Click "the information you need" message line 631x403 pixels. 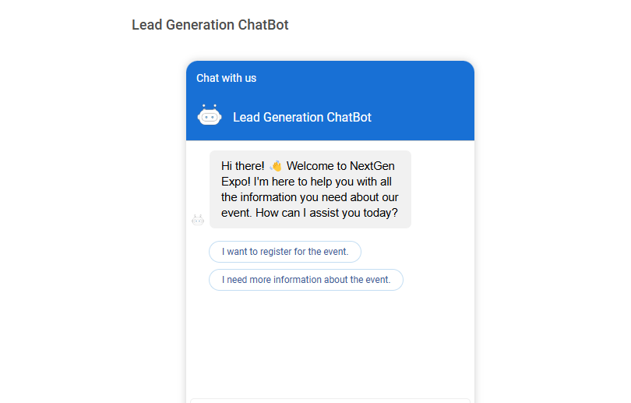pos(284,197)
